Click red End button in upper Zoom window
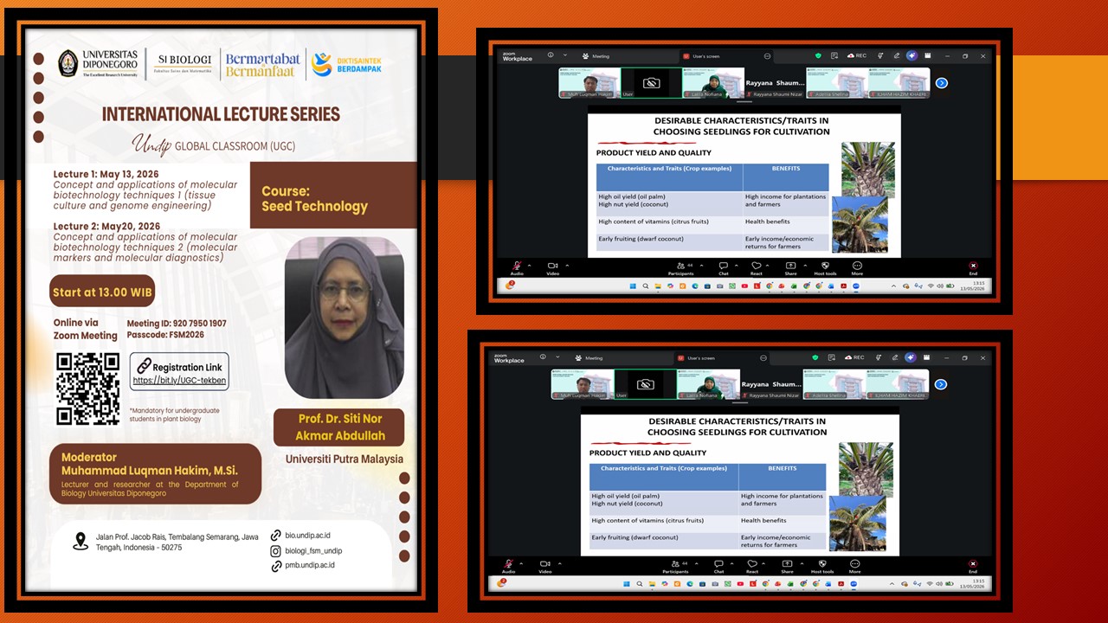This screenshot has height=623, width=1108. point(973,266)
